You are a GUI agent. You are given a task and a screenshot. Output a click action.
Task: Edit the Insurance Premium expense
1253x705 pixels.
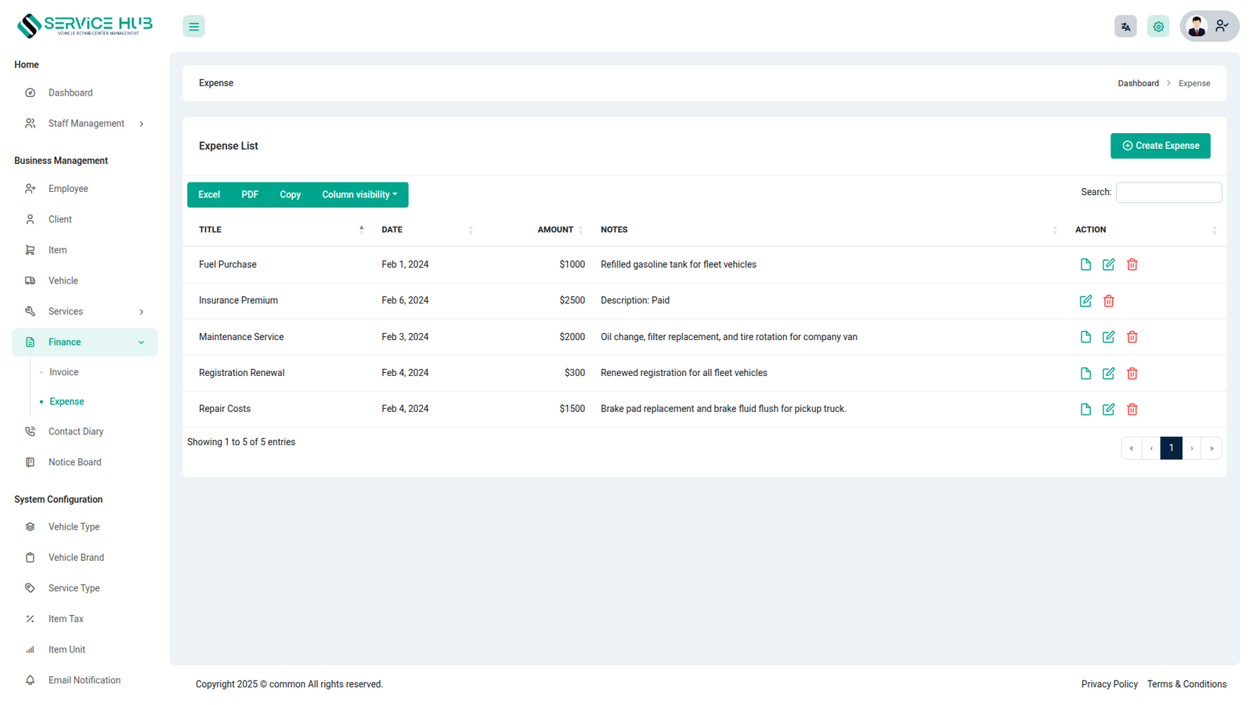tap(1085, 301)
